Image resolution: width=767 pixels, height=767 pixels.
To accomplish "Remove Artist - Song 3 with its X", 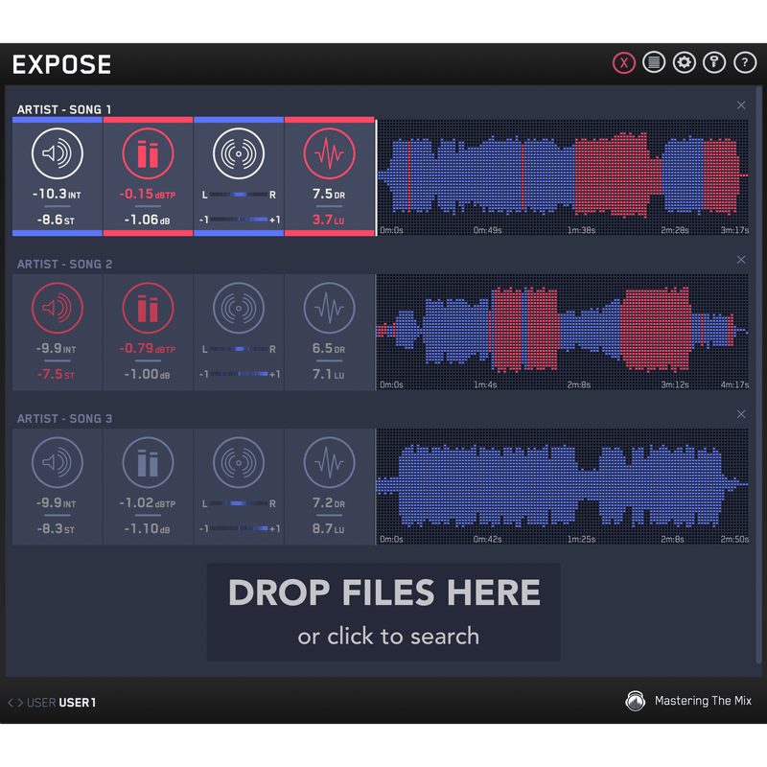I will (x=741, y=414).
